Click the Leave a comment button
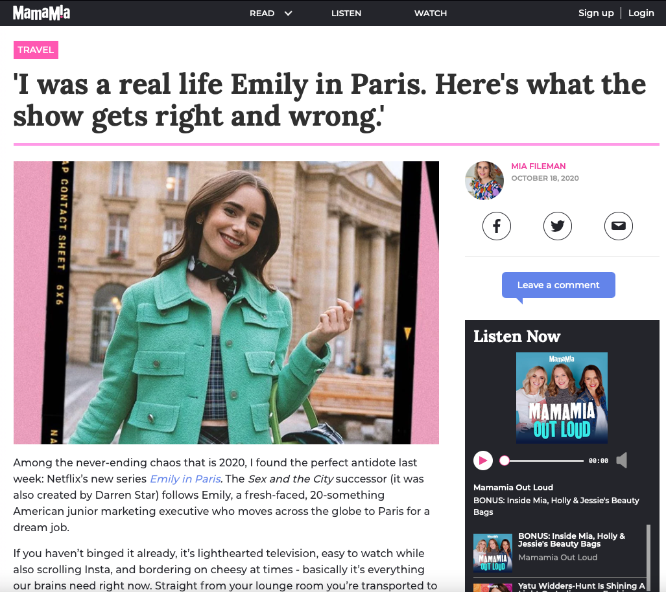666x592 pixels. 558,285
